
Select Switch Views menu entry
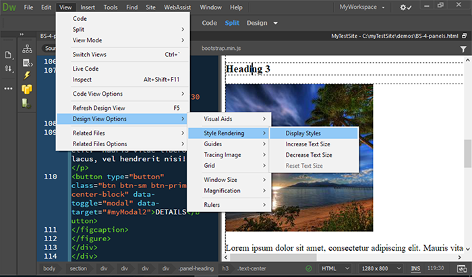click(x=123, y=55)
